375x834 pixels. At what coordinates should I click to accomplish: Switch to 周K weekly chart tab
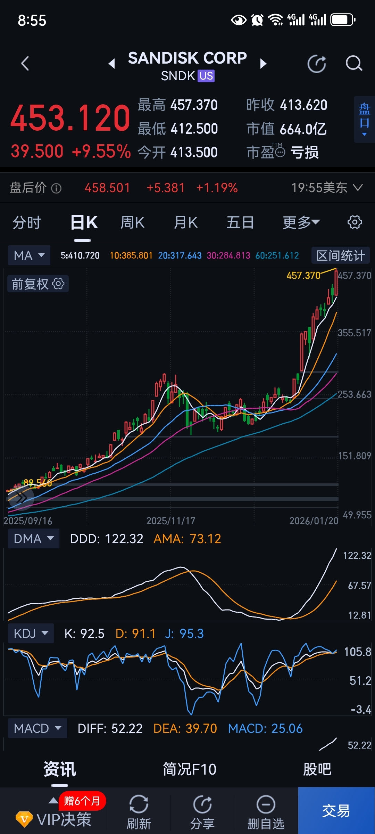132,222
